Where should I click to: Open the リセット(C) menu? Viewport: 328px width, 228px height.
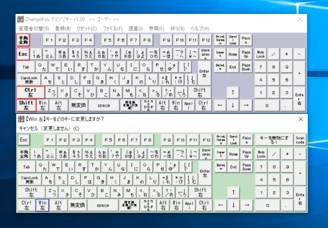87,29
